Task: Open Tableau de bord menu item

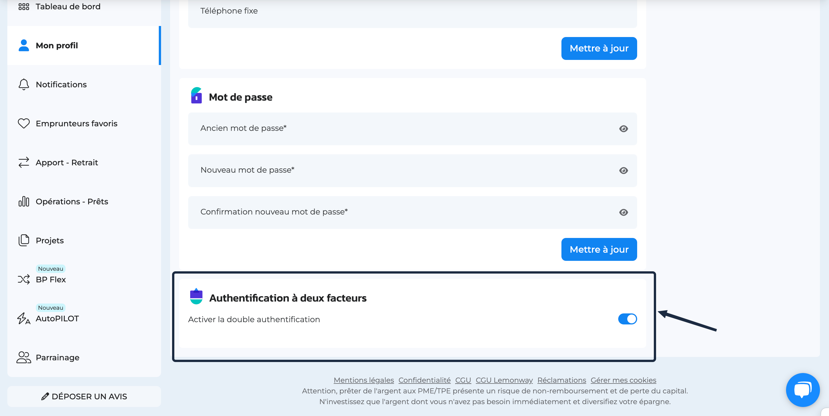Action: (x=84, y=6)
